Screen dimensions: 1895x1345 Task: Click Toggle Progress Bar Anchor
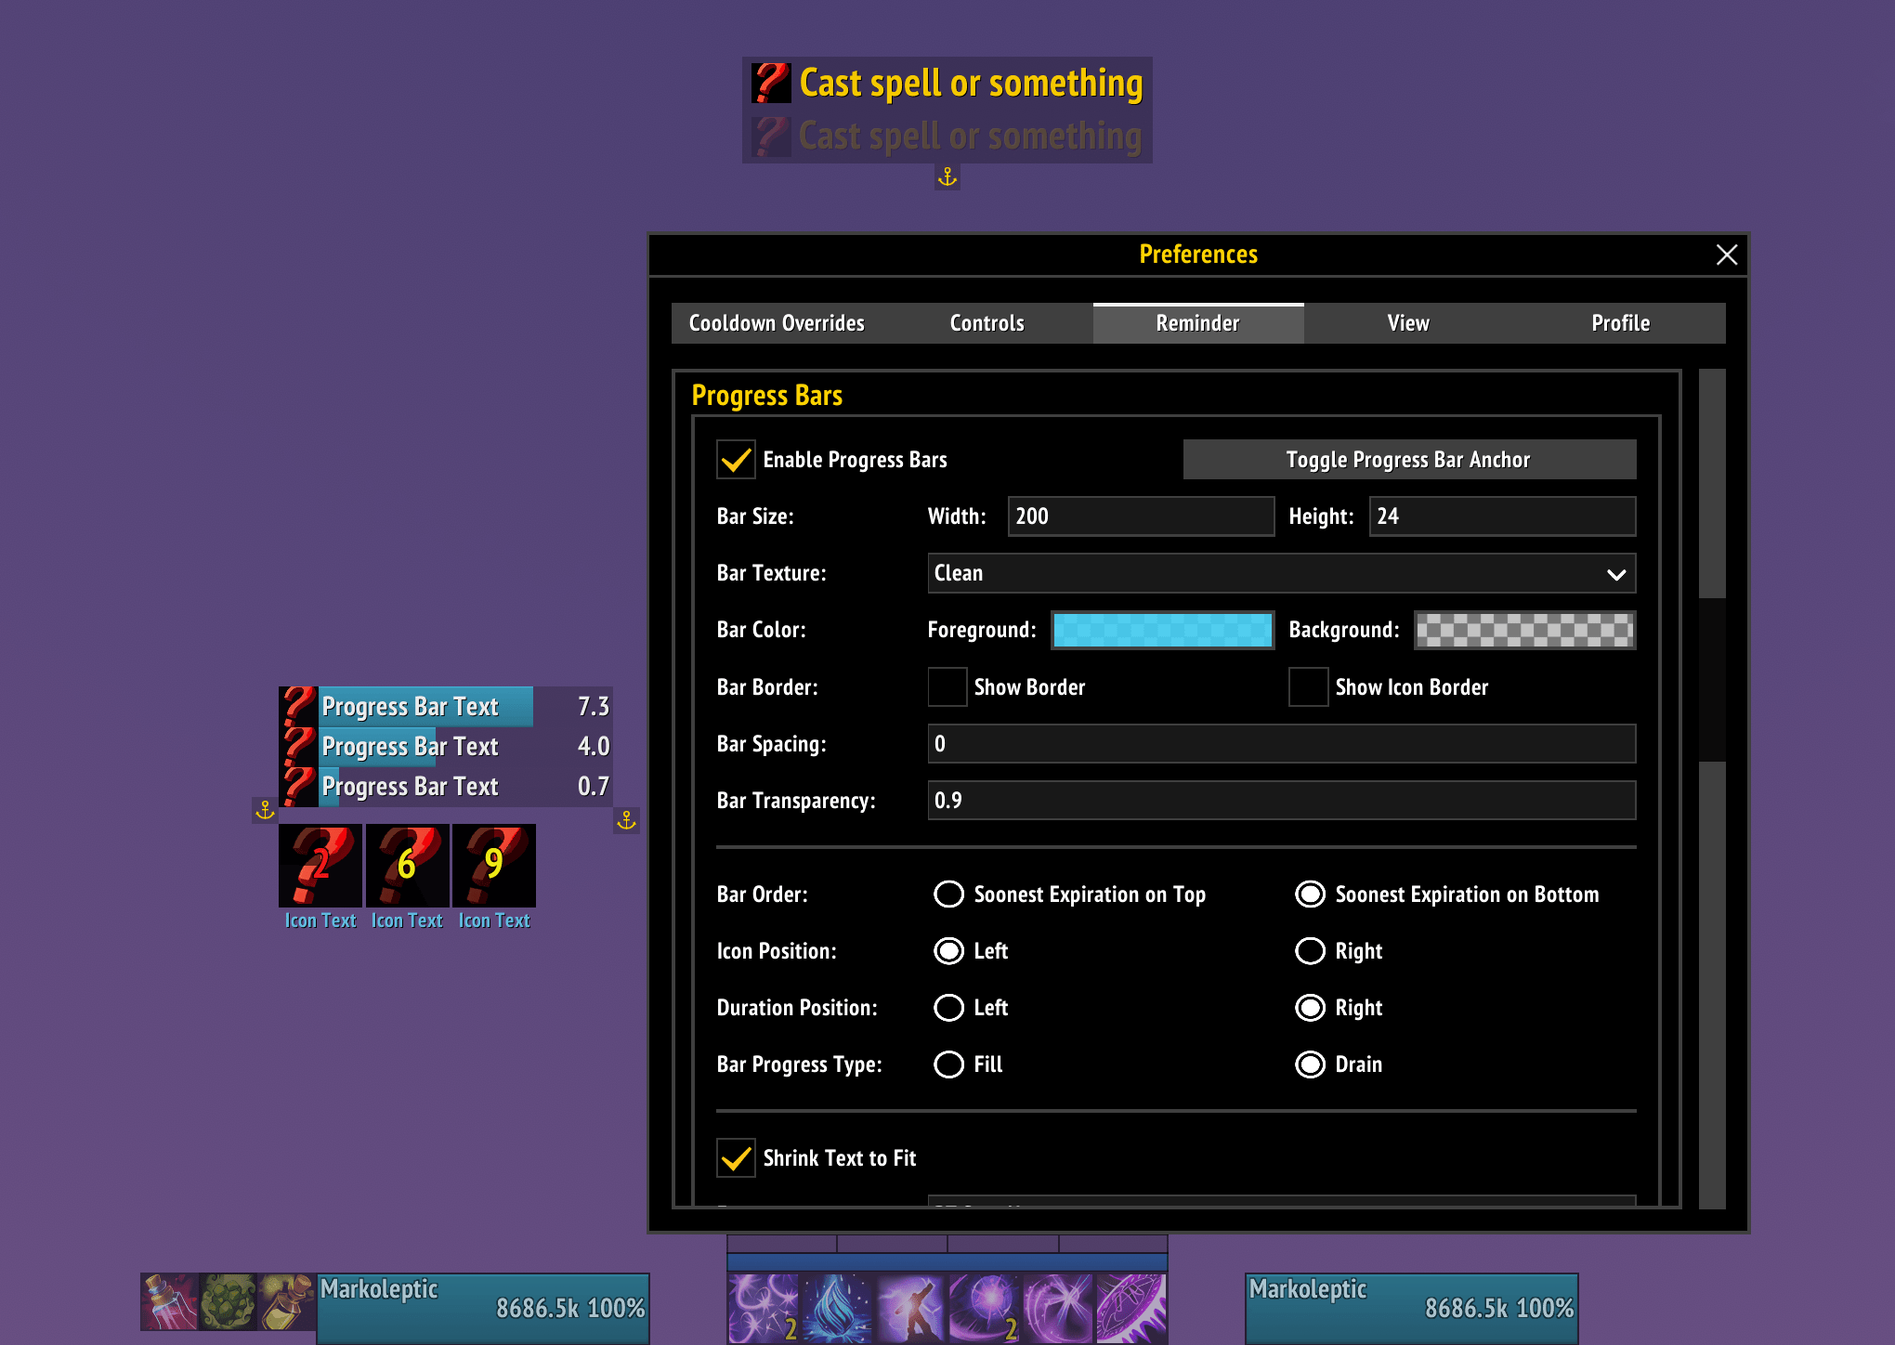click(1408, 459)
